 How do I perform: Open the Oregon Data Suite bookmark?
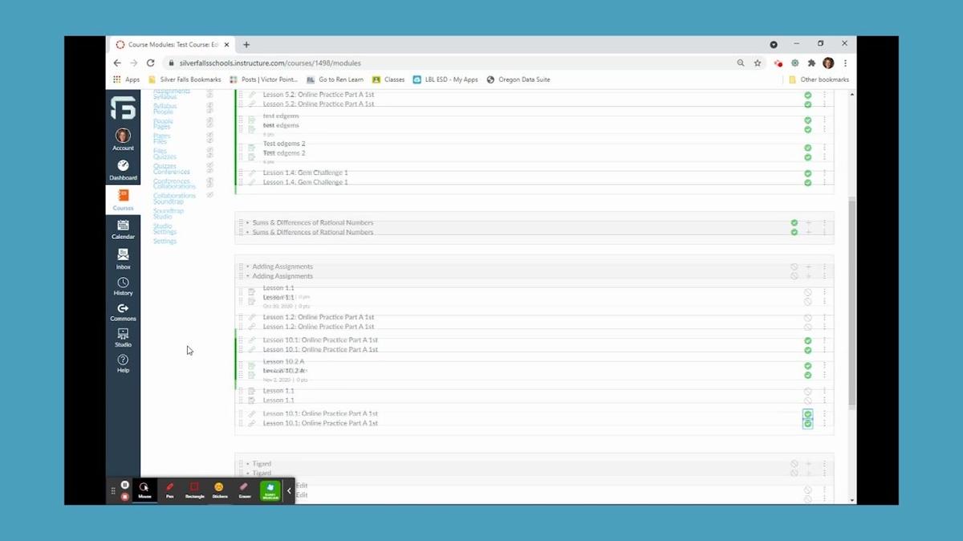pos(523,79)
